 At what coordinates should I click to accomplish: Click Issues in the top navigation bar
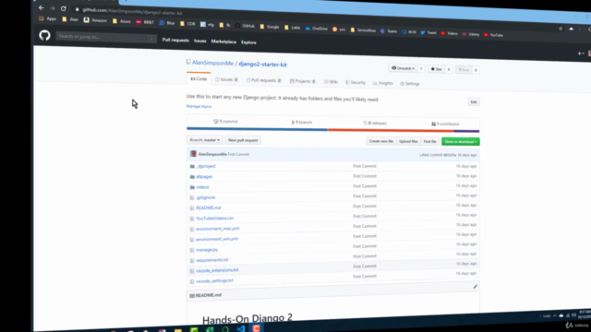[199, 41]
